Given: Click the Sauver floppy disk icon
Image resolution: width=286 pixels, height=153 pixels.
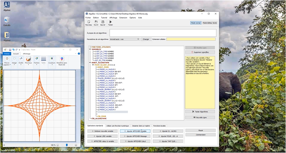Looking at the screenshot, I should (103, 22).
